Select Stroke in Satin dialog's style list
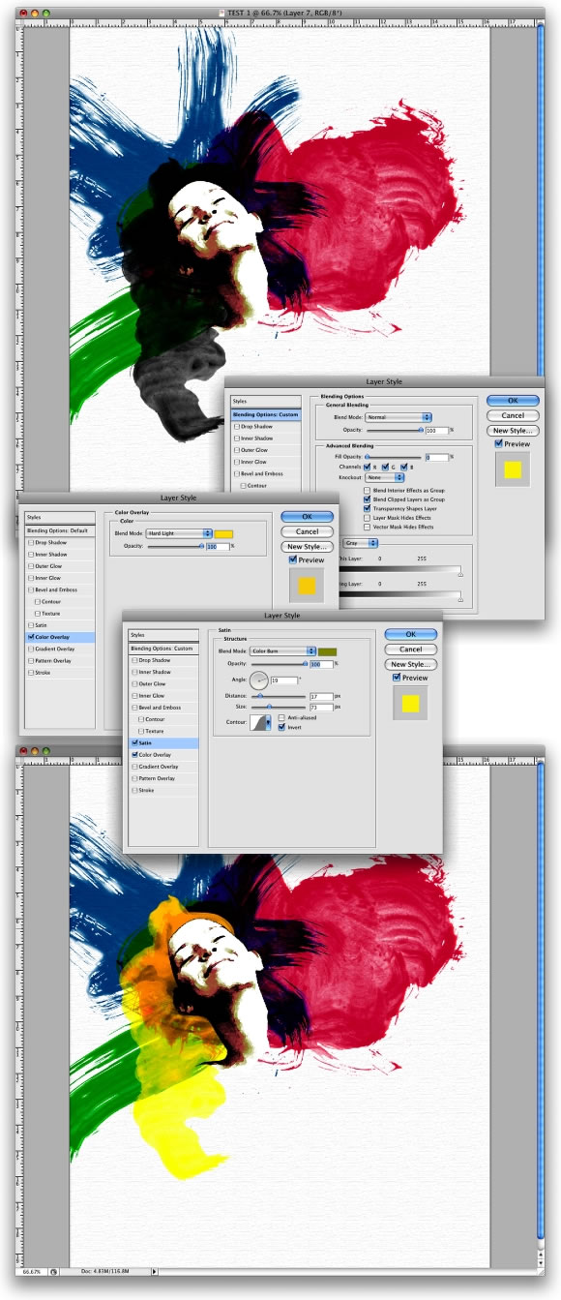Image resolution: width=561 pixels, height=1300 pixels. pyautogui.click(x=146, y=790)
